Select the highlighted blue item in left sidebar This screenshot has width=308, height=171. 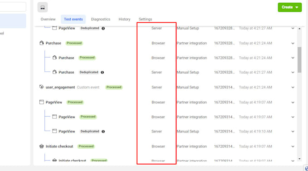(13, 21)
